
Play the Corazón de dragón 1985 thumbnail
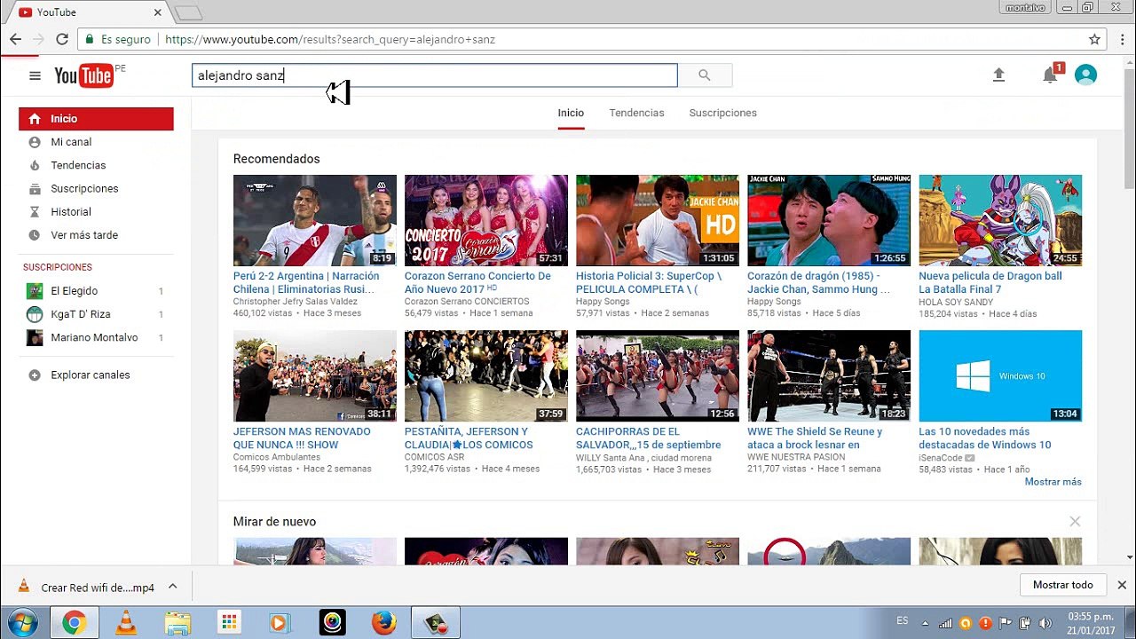point(829,220)
